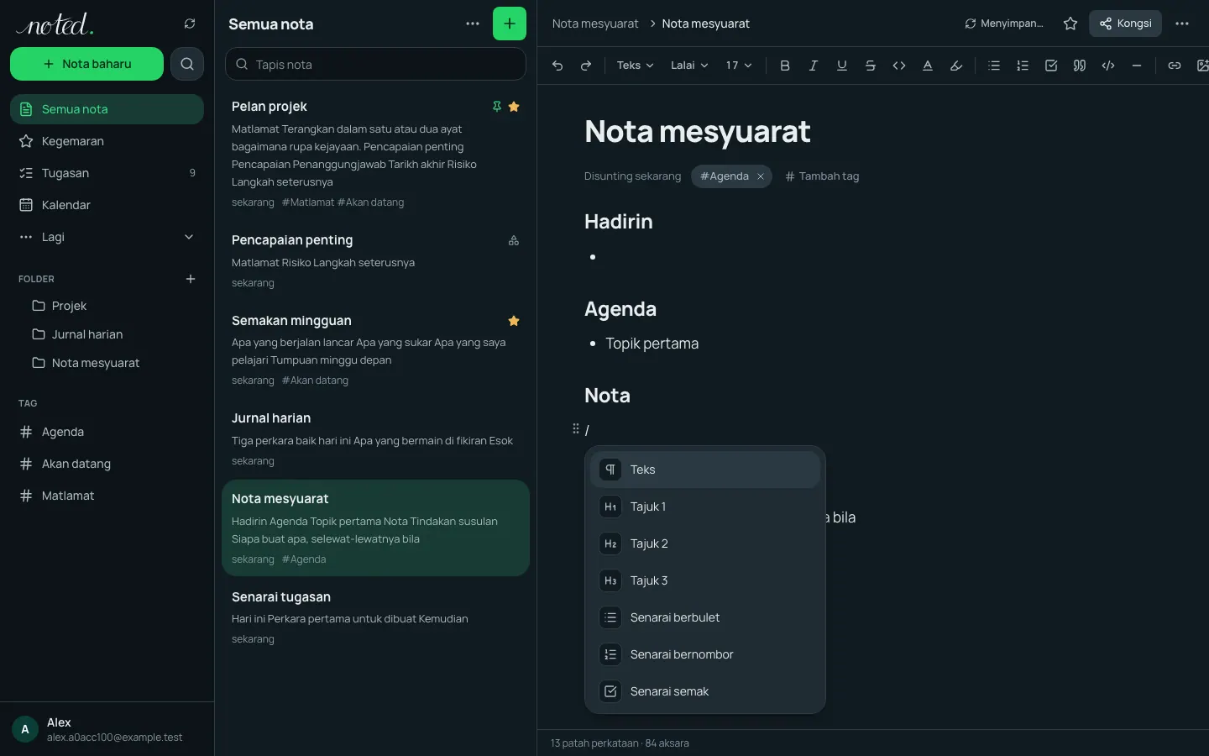Viewport: 1209px width, 756px height.
Task: Open the highlight color tool
Action: coord(956,66)
